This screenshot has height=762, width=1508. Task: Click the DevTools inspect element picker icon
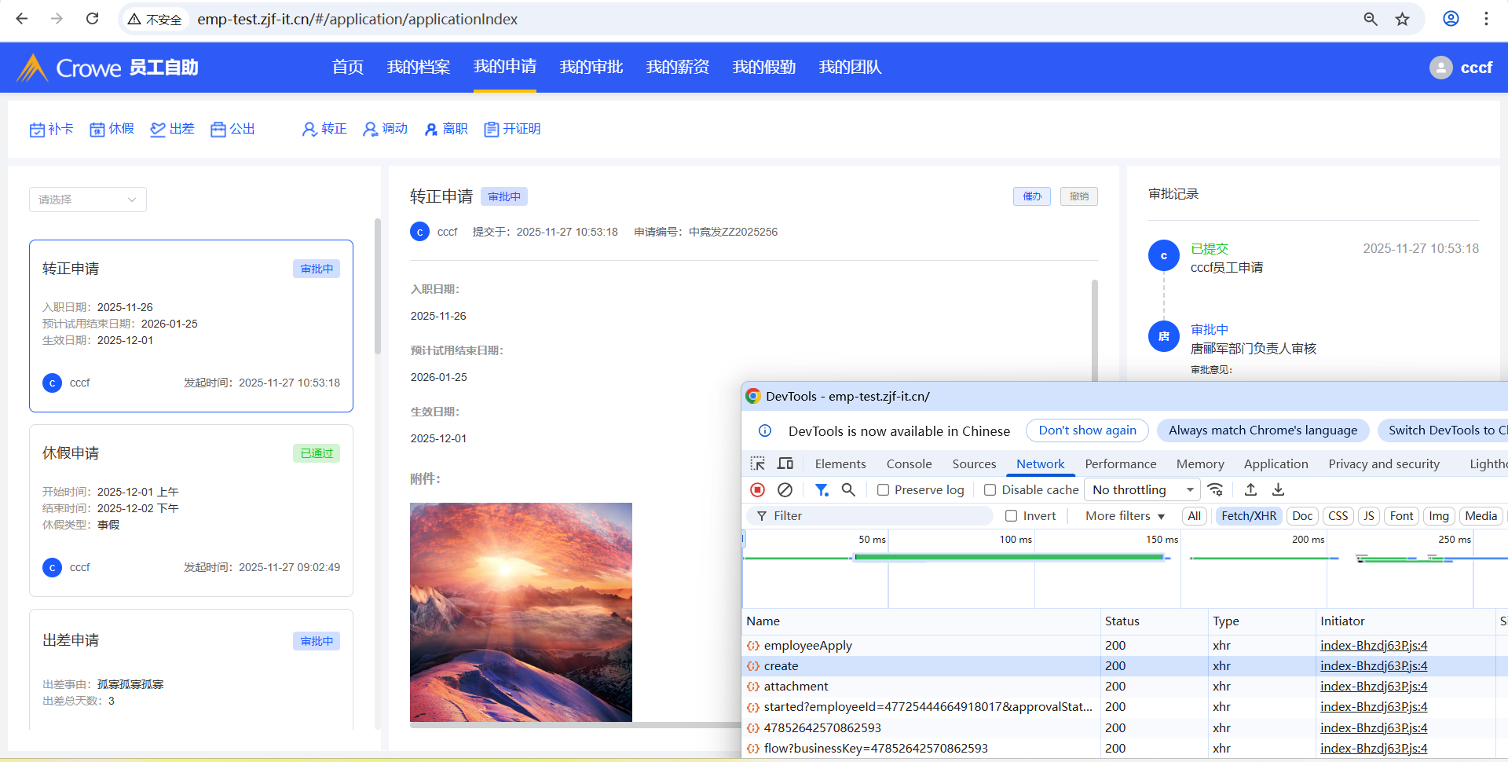(x=757, y=463)
